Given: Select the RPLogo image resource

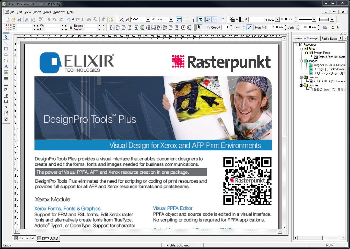Looking at the screenshot, I should click(327, 69).
